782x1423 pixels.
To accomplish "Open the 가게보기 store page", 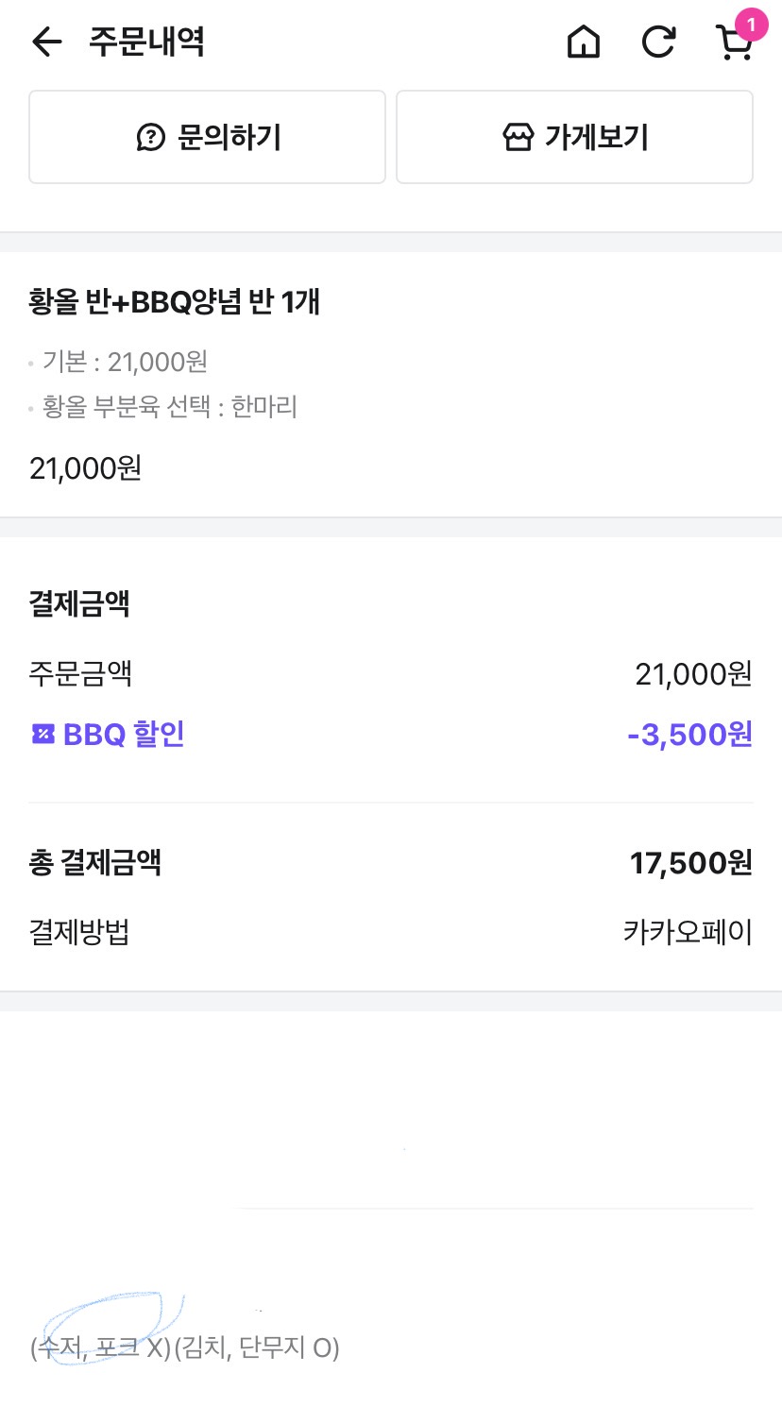I will pyautogui.click(x=574, y=137).
